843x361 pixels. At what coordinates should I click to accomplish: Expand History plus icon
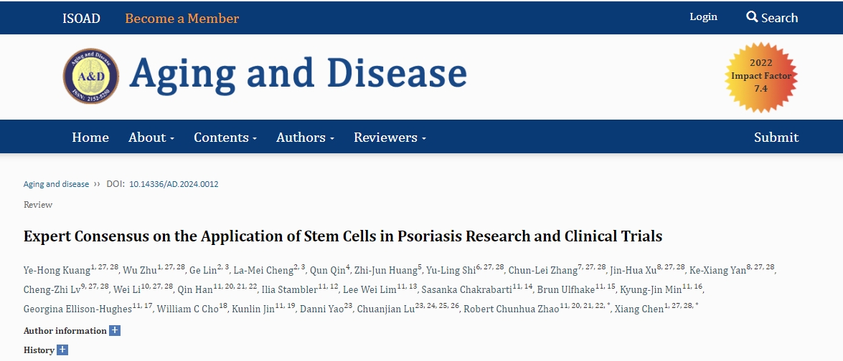62,350
